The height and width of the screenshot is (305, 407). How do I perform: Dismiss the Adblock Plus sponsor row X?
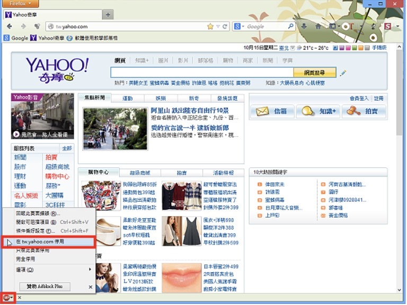point(90,287)
